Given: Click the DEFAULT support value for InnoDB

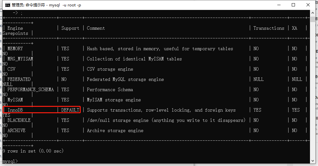Looking at the screenshot, I should [x=70, y=110].
